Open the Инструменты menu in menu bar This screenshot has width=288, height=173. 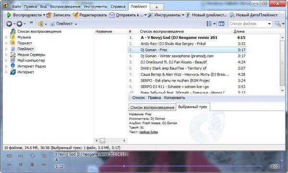tap(96, 7)
